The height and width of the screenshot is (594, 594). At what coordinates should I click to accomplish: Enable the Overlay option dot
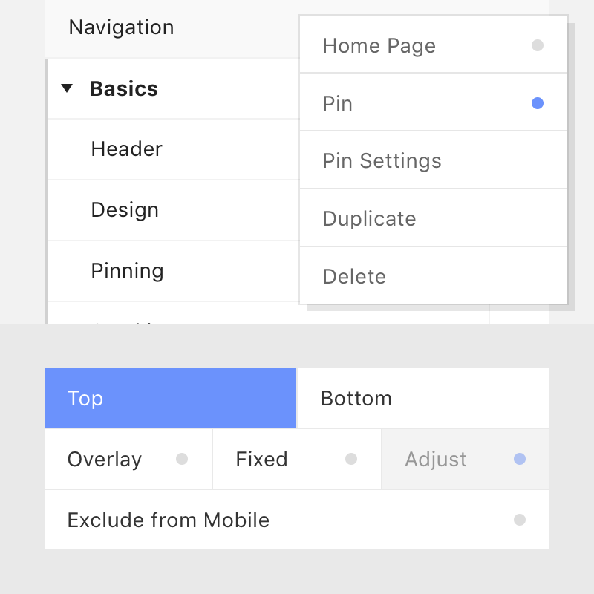[x=182, y=459]
